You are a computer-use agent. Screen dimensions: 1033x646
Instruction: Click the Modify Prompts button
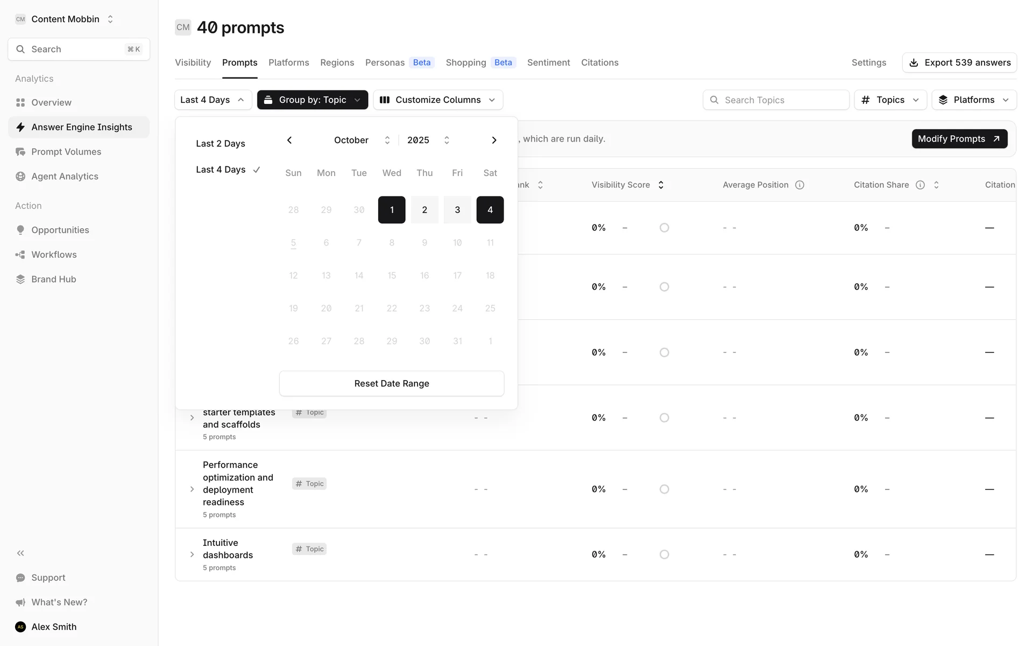[x=959, y=139]
